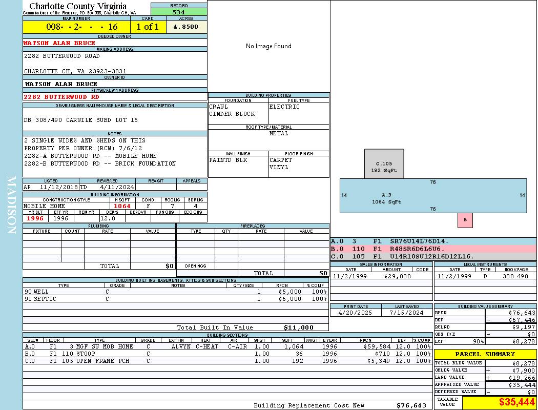538x410 pixels.
Task: Select deeded owner name WATSON ALAN BRUCE
Action: 59,43
